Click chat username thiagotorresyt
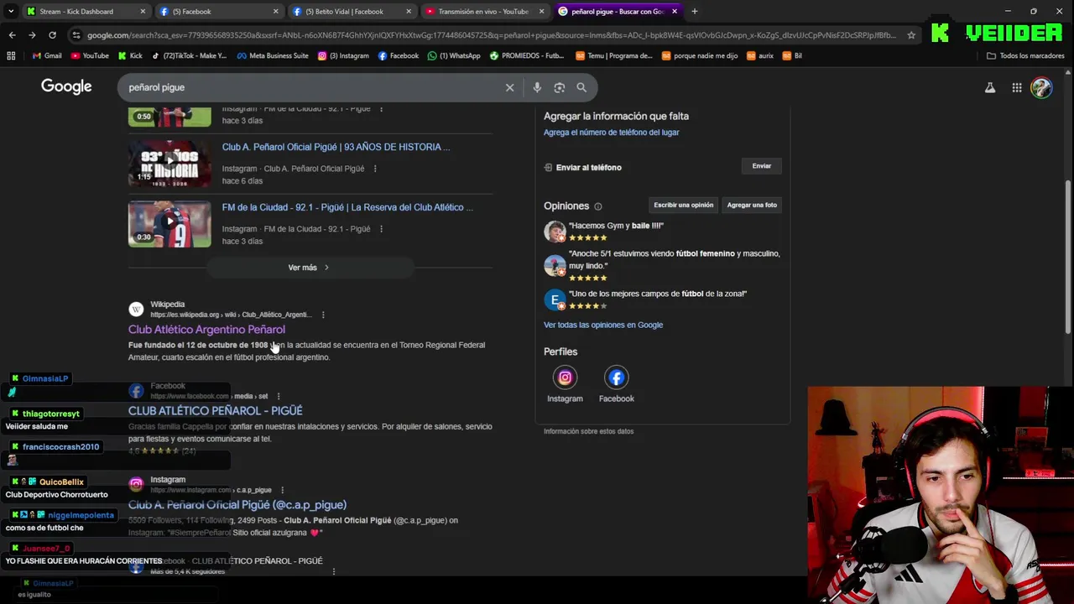Screen dimensions: 1074x604 pos(51,414)
